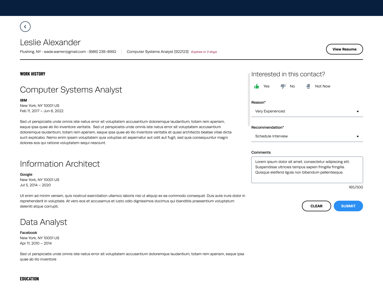Select the Yes interest option
The image size is (383, 303).
pos(266,86)
